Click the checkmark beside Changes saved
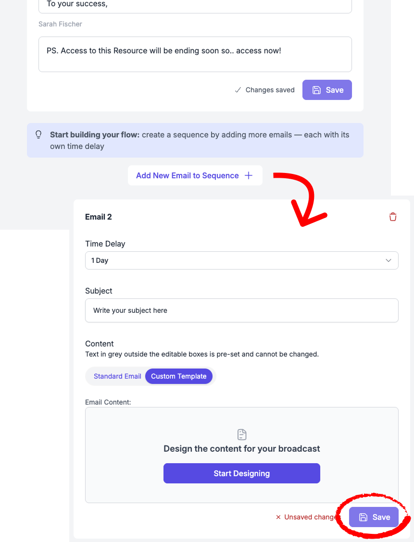Image resolution: width=414 pixels, height=542 pixels. (x=238, y=90)
